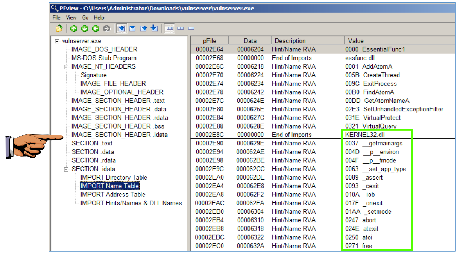Click the open file folder icon

tap(59, 28)
